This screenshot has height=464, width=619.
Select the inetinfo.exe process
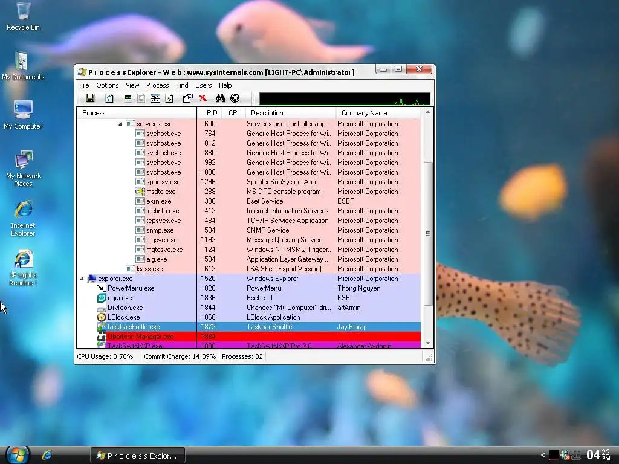[248, 211]
